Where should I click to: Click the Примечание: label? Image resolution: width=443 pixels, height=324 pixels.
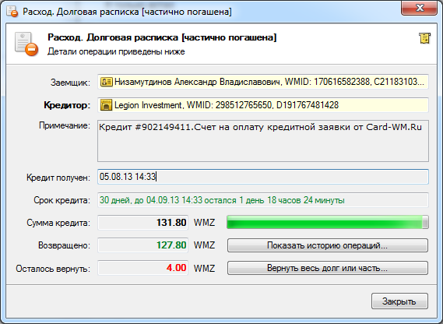tap(65, 125)
